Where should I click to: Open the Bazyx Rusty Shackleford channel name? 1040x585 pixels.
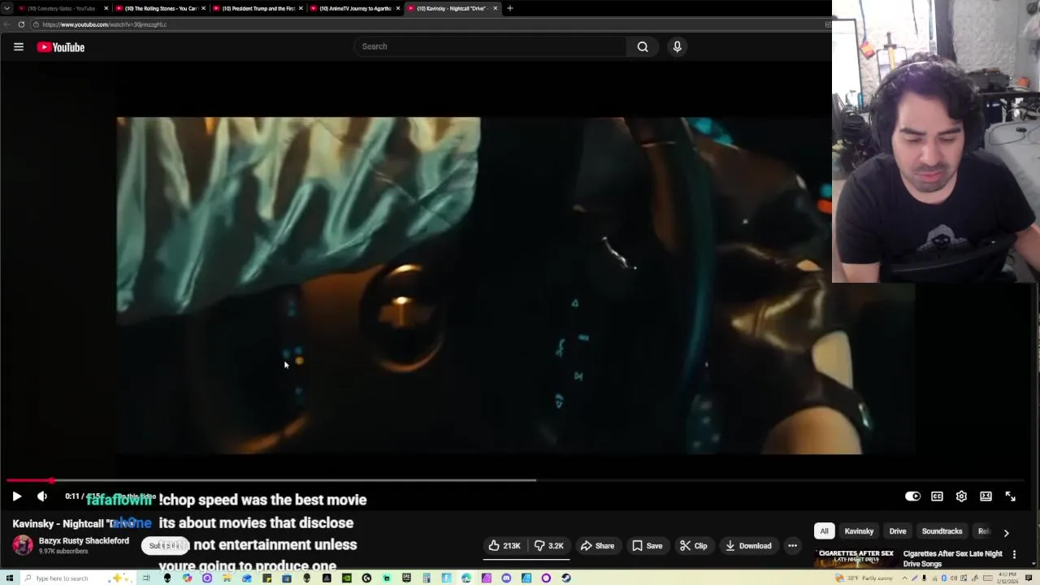[x=84, y=541]
